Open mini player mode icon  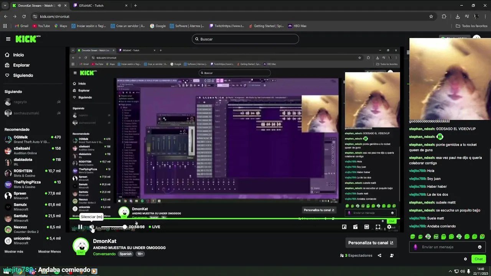pyautogui.click(x=344, y=227)
